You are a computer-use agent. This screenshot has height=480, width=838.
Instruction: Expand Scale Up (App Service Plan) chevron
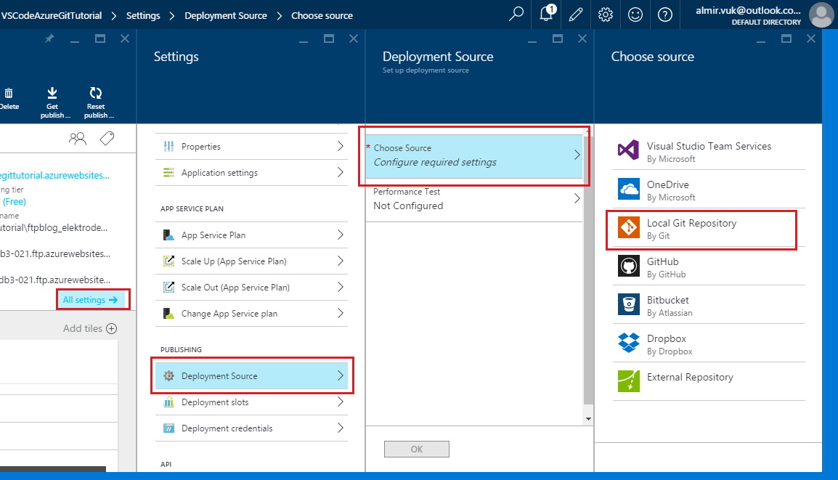341,261
